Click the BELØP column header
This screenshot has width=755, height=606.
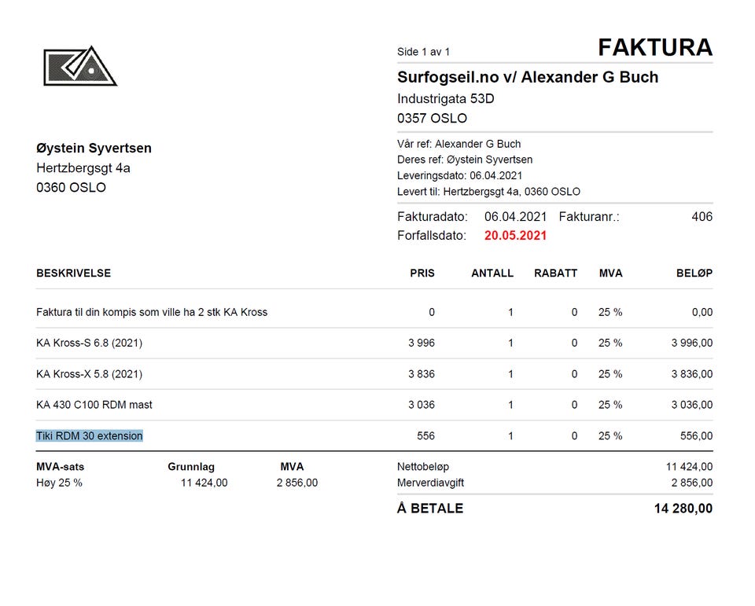tap(694, 273)
